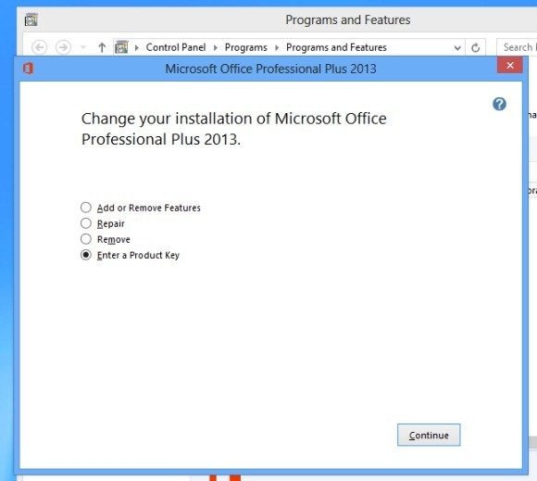
Task: Expand the arrow after Control Panel breadcrumb
Action: pos(216,47)
